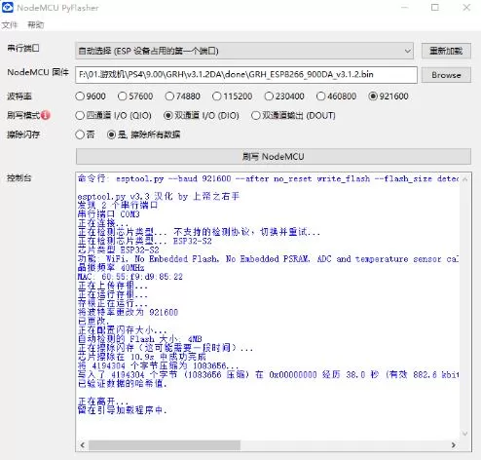This screenshot has width=481, height=460.
Task: Click console horizontal scrollbar left arrow
Action: coord(83,445)
